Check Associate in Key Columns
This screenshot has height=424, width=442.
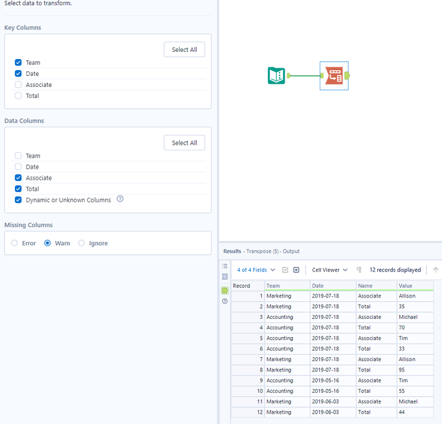pos(18,84)
